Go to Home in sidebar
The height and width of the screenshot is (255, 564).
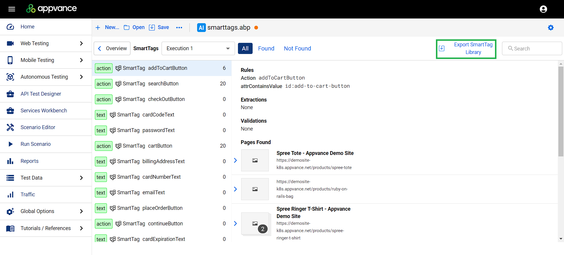46,27
